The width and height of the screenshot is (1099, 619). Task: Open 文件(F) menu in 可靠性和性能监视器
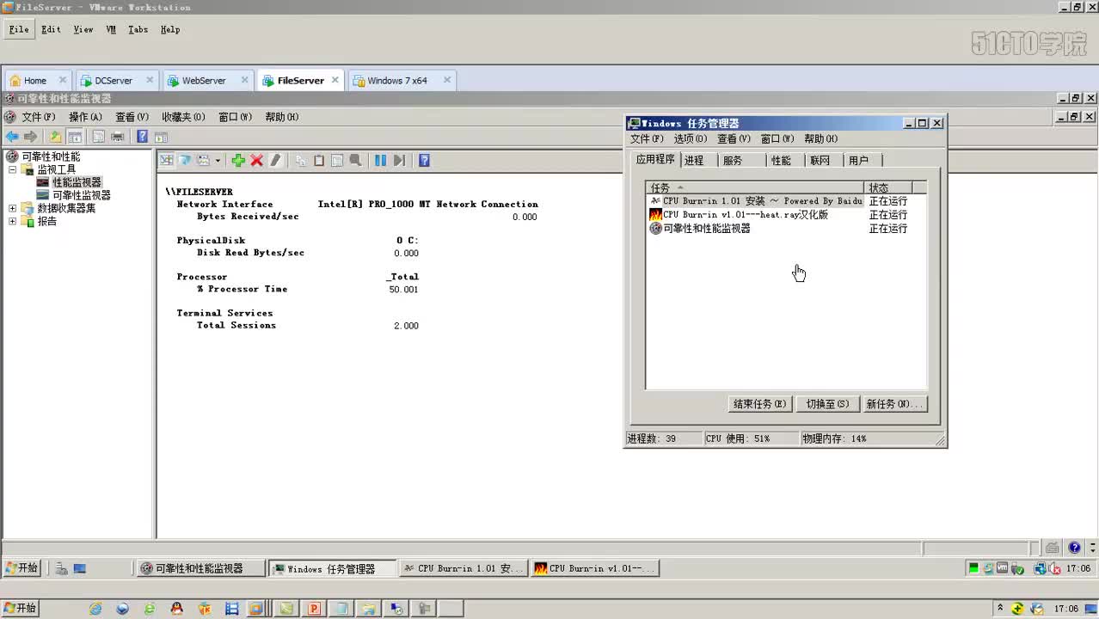[x=38, y=117]
